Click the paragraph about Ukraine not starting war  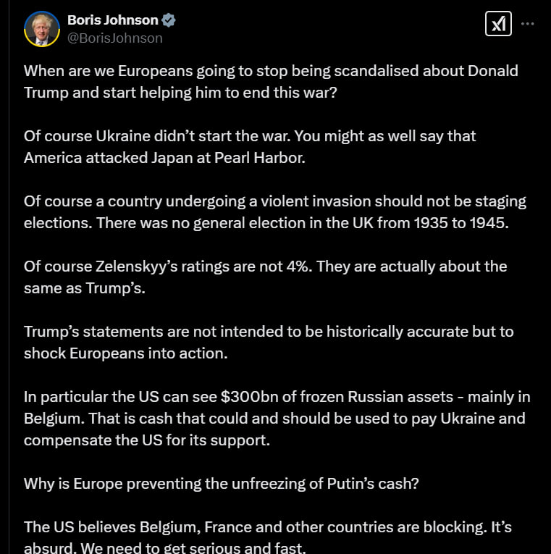[250, 147]
